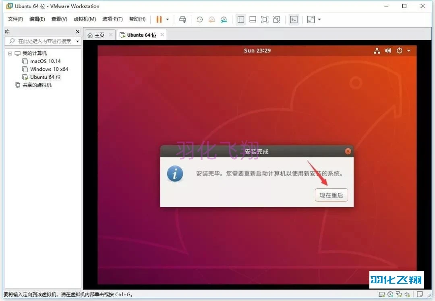Collapse the 我的计算机 tree node
This screenshot has height=301, width=435.
click(10, 53)
